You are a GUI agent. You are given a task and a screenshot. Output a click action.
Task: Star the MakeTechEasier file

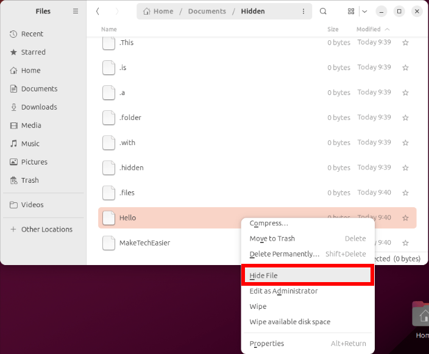coord(405,243)
